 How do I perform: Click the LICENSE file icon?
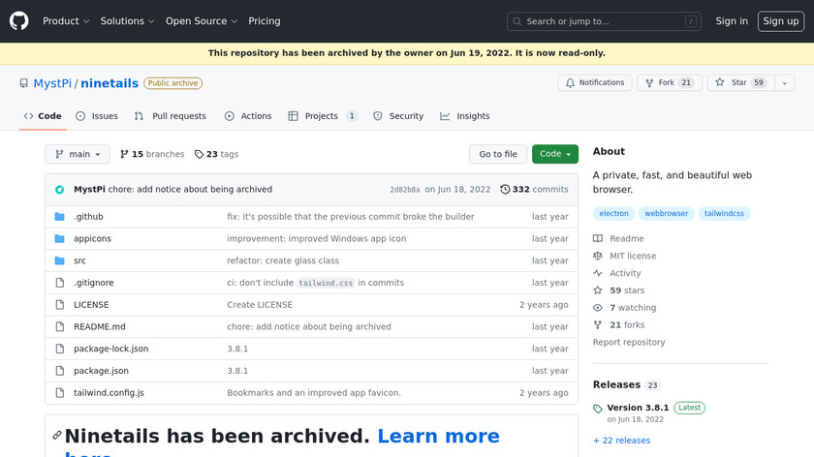click(59, 305)
